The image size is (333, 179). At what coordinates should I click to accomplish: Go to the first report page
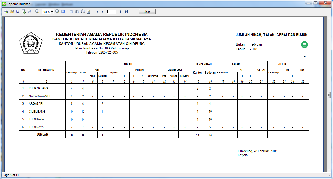[x=96, y=11]
